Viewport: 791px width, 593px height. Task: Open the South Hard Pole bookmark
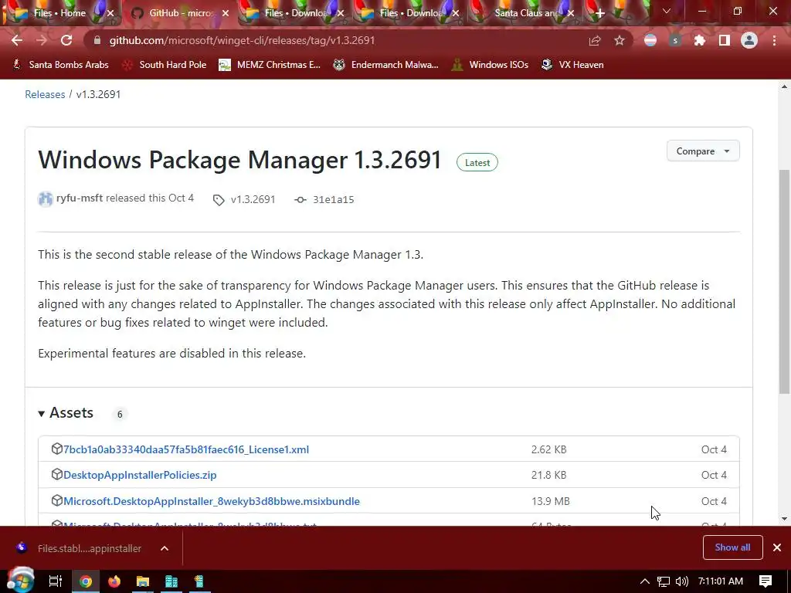[165, 65]
